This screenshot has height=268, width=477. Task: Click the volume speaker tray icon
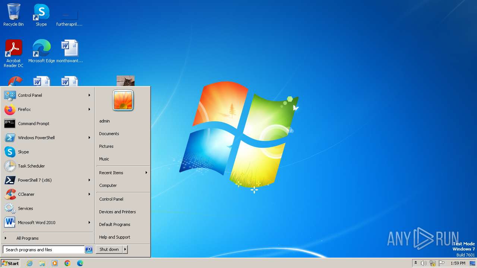click(x=424, y=263)
